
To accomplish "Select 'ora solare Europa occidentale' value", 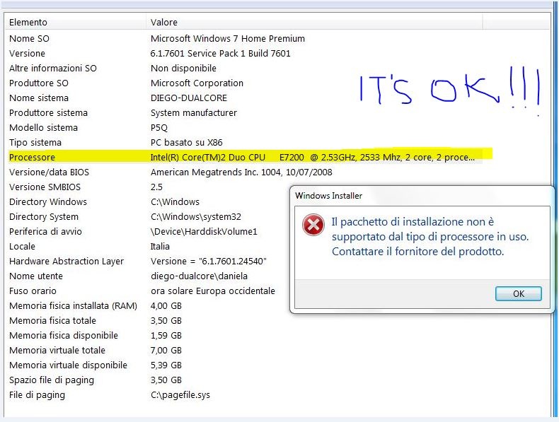I will click(213, 291).
